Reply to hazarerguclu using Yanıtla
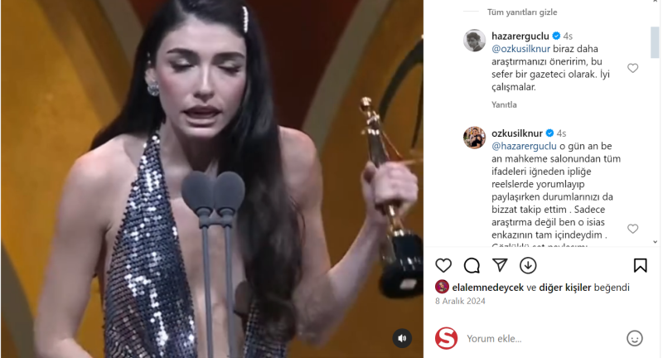663x358 pixels. [x=504, y=104]
